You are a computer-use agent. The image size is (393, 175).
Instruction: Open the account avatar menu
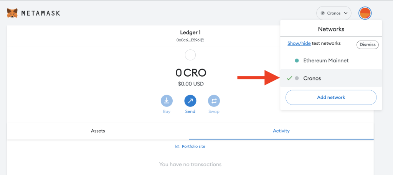(365, 13)
